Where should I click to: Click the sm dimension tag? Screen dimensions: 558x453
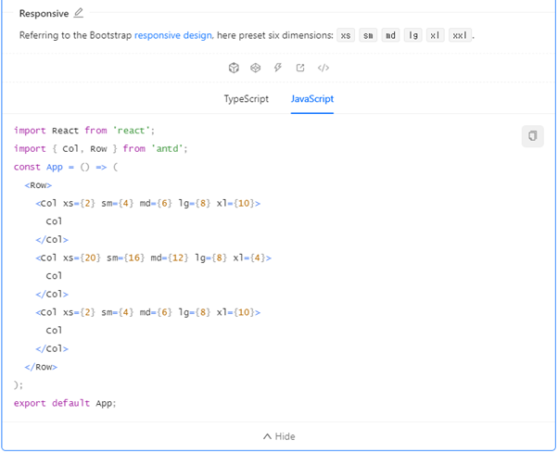coord(368,35)
